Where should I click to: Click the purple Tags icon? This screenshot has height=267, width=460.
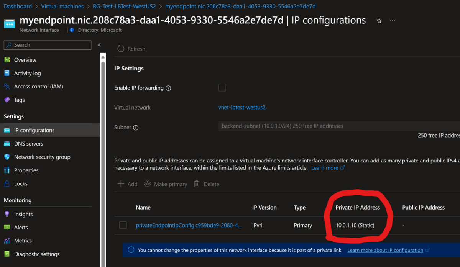pyautogui.click(x=7, y=100)
